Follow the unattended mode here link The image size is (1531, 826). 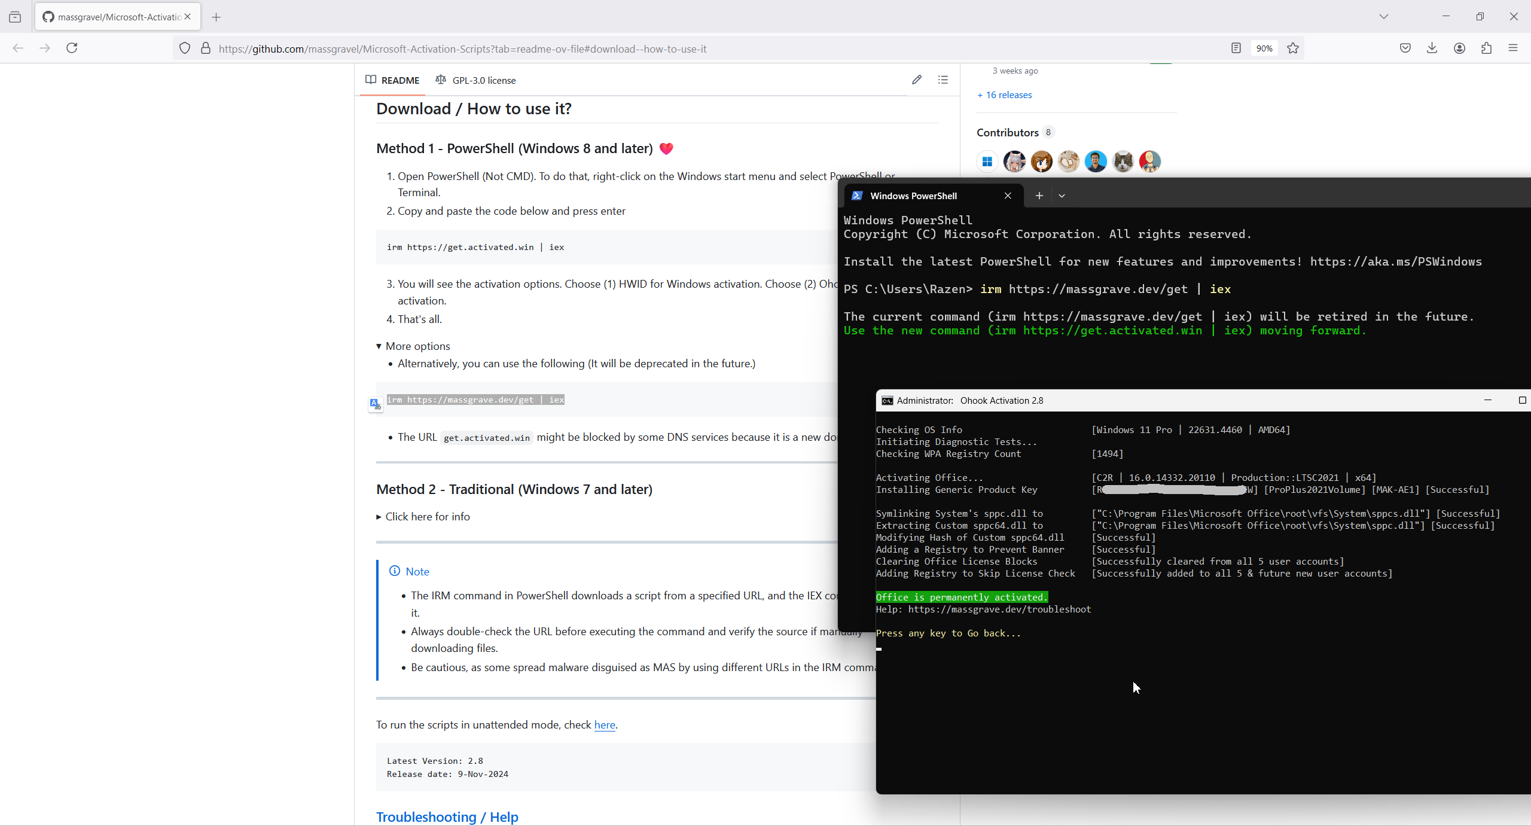(x=604, y=725)
